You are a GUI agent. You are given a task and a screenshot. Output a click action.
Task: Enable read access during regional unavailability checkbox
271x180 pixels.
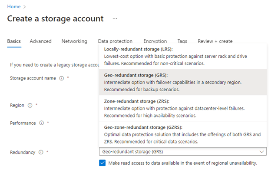(x=102, y=163)
